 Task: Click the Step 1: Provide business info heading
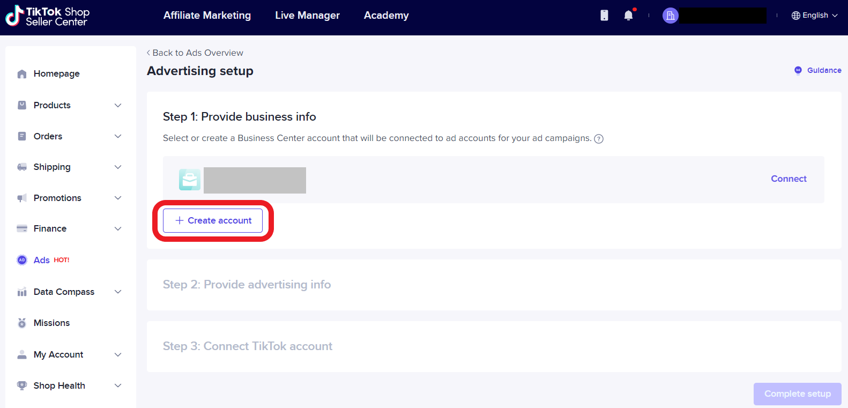tap(240, 117)
